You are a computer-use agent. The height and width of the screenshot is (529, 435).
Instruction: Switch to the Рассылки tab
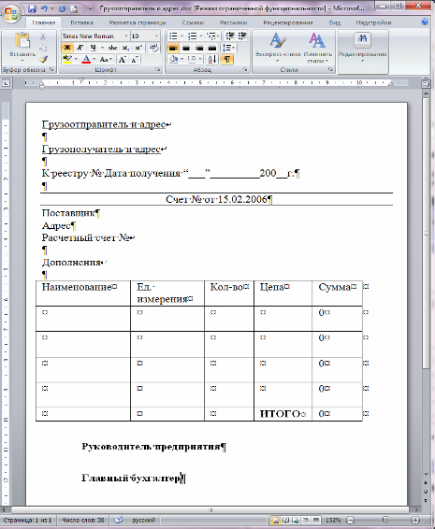click(x=233, y=22)
